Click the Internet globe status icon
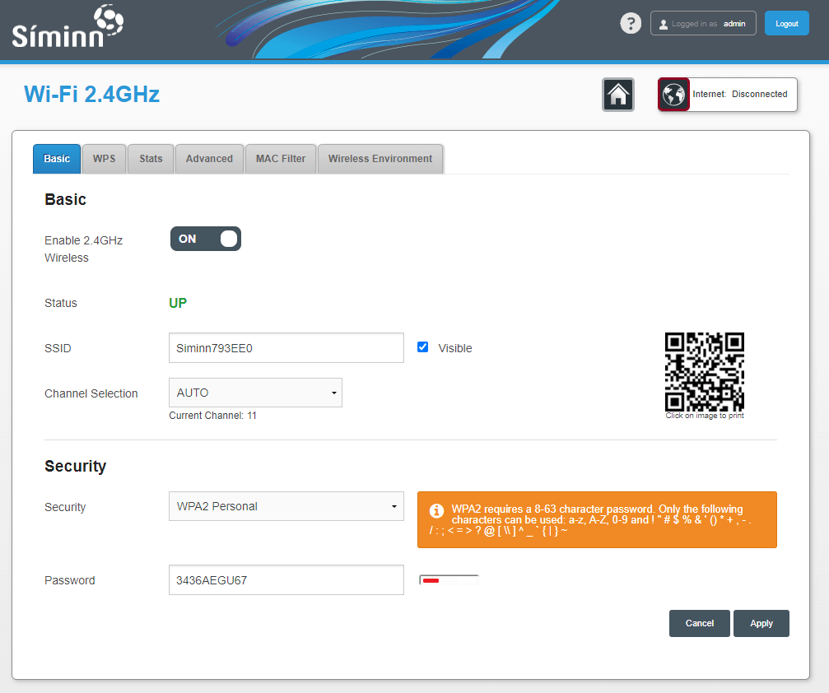 click(673, 95)
